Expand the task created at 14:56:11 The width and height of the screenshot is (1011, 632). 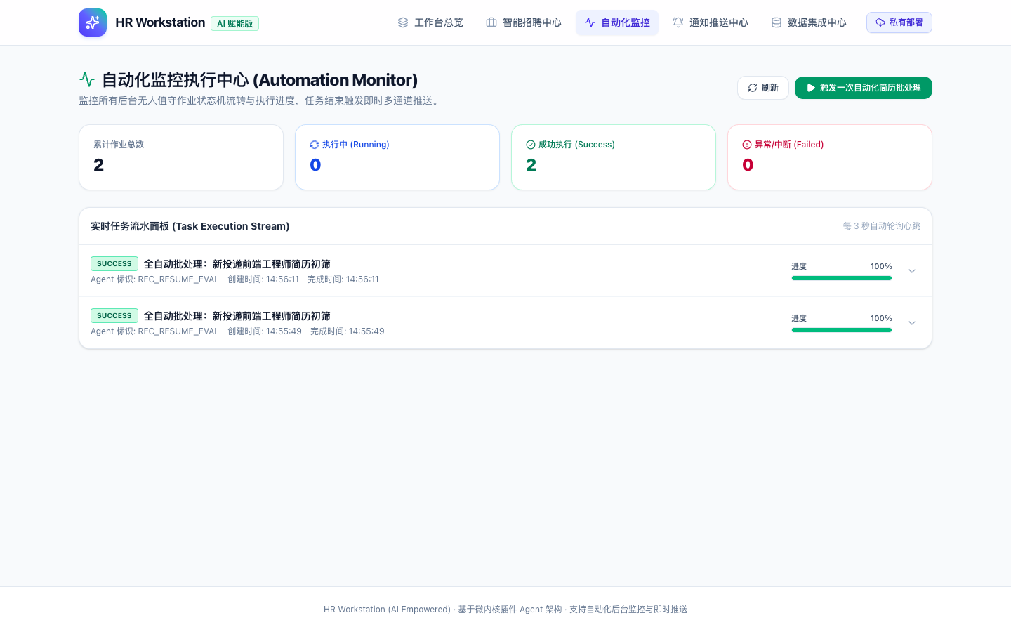[912, 271]
